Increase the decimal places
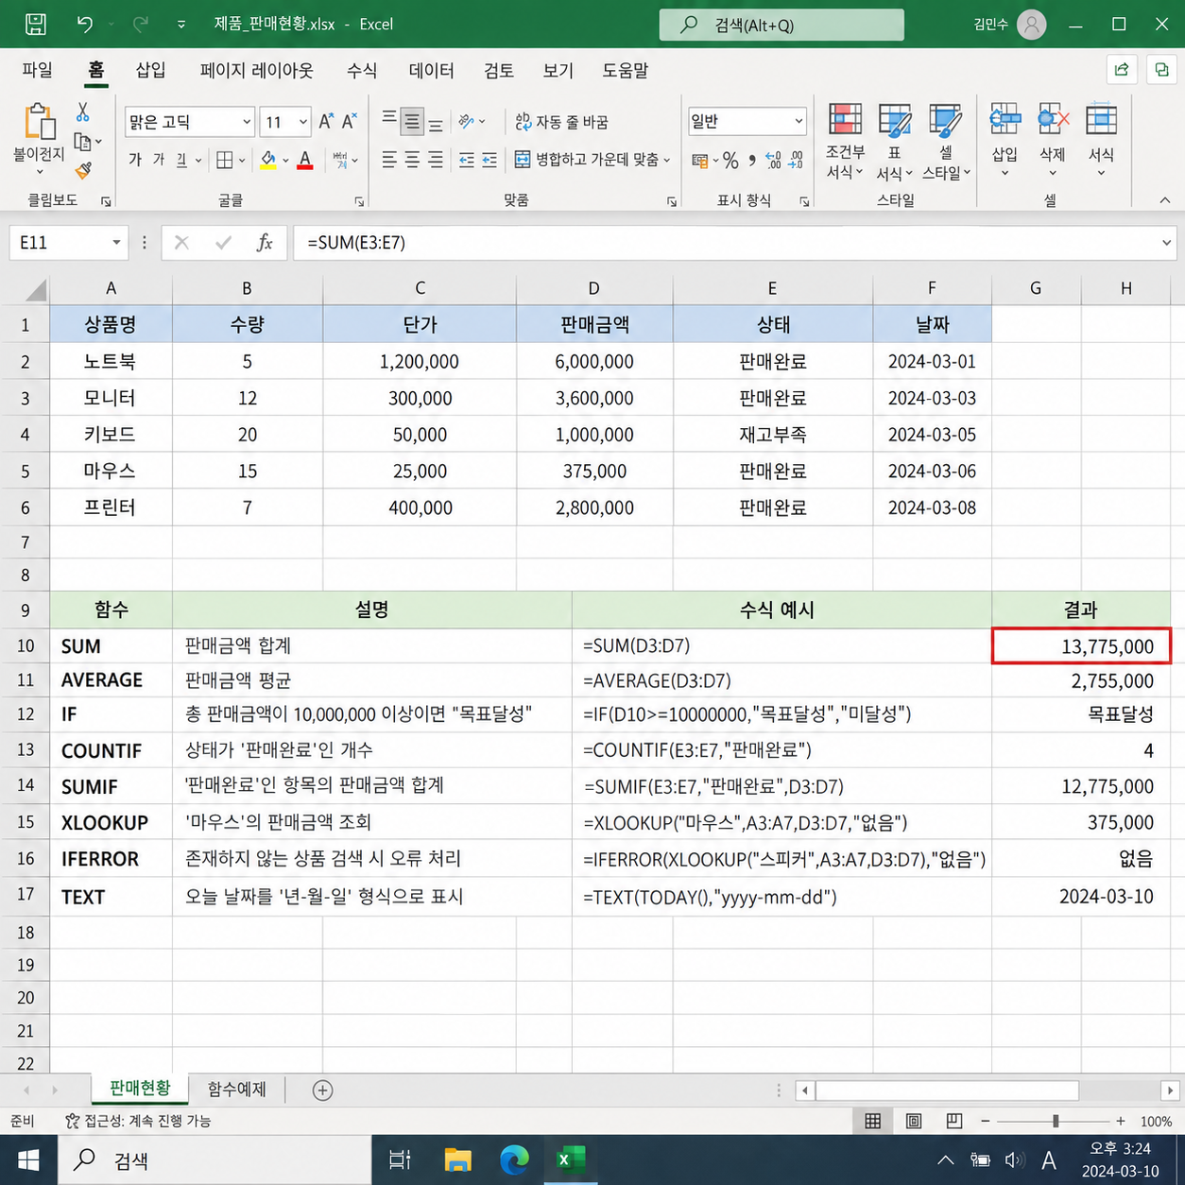This screenshot has height=1185, width=1185. tap(773, 161)
